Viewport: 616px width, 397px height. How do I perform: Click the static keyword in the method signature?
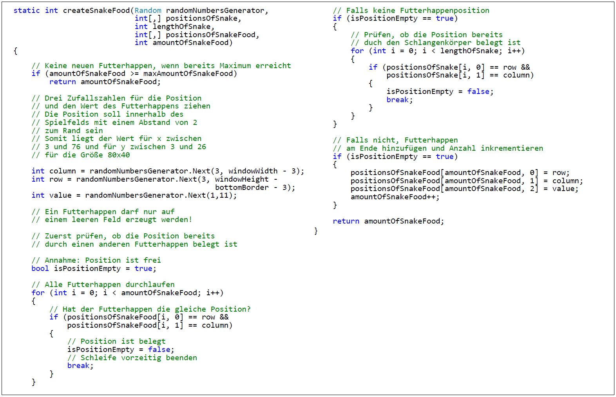point(26,11)
